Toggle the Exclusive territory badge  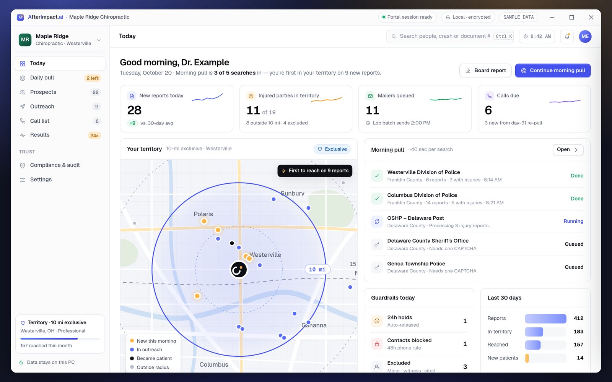(332, 149)
